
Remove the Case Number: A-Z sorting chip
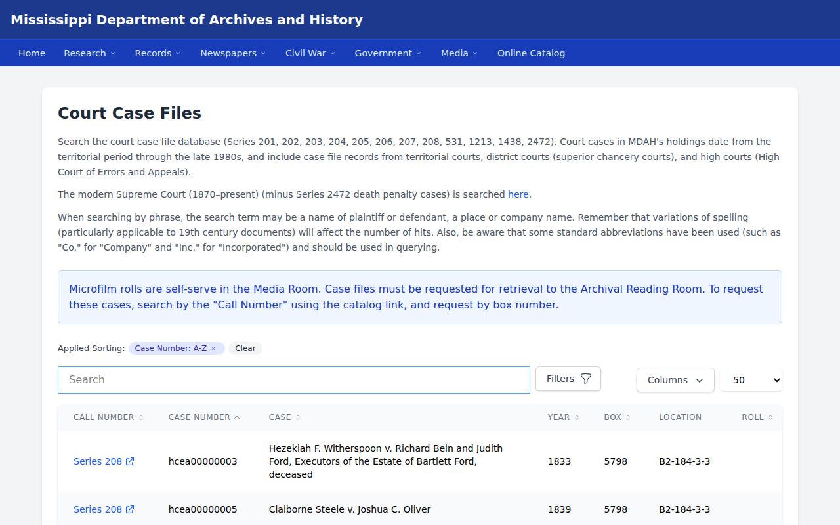click(x=213, y=348)
